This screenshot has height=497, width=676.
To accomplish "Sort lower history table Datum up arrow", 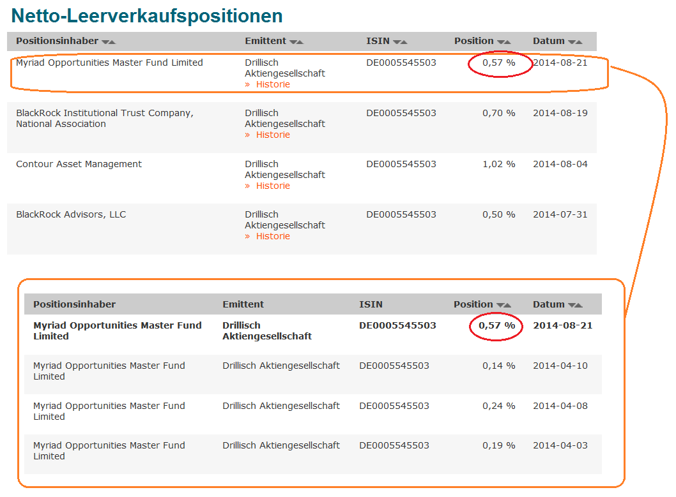I will coord(579,305).
